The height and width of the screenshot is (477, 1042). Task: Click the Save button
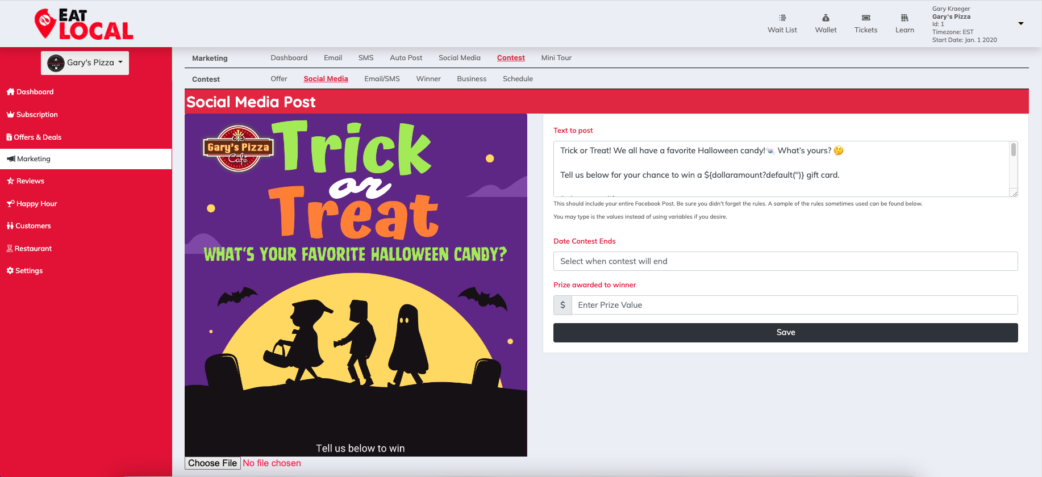[785, 333]
